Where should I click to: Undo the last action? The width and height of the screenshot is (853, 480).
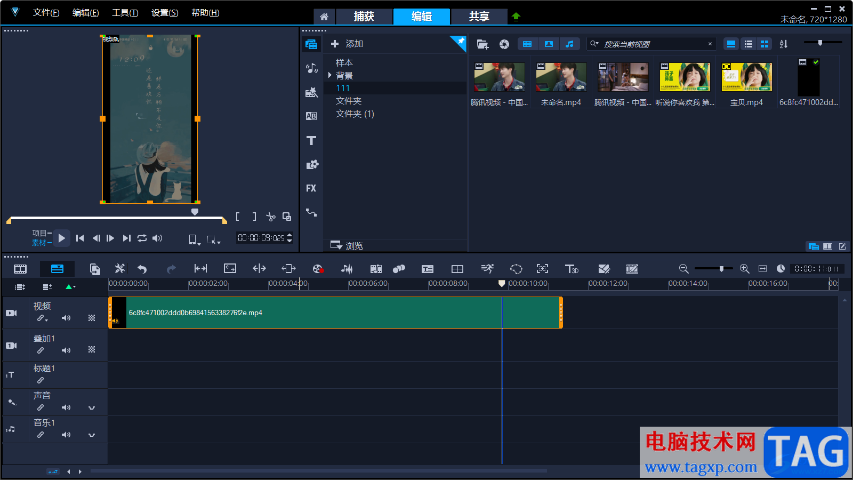[142, 269]
